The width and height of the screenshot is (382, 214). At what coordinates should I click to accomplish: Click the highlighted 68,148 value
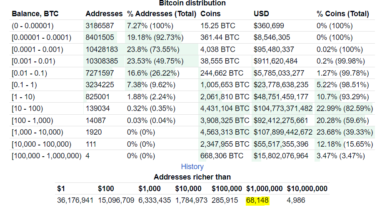[257, 200]
